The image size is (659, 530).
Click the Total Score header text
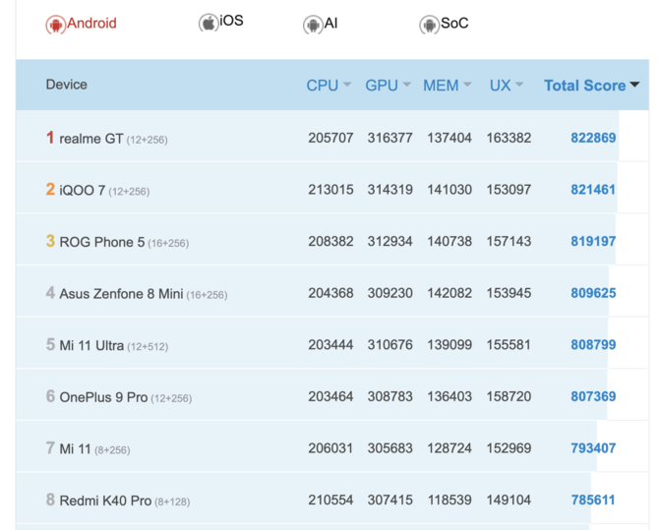click(x=584, y=86)
